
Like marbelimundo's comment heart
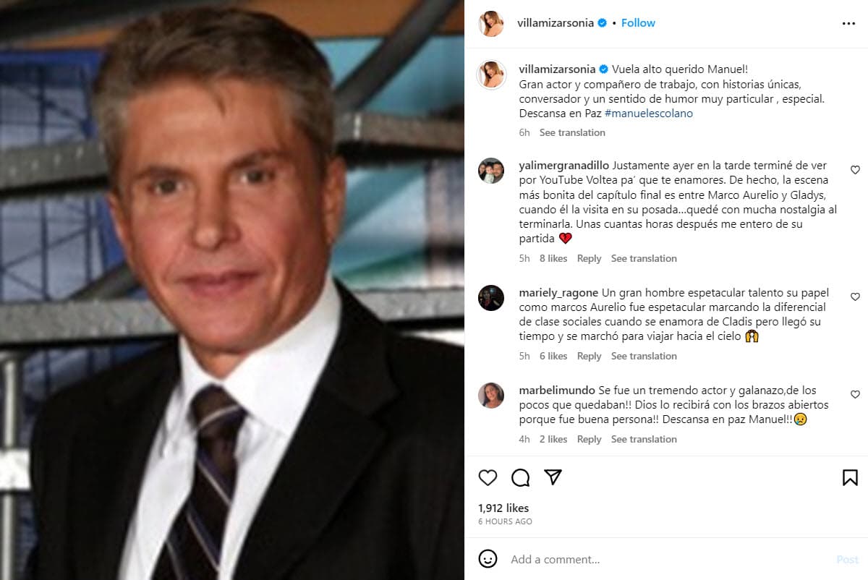click(855, 395)
